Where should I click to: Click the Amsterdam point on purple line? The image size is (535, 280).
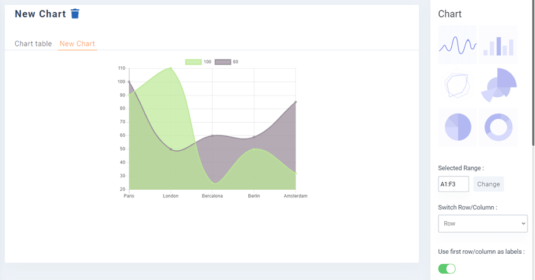tap(295, 102)
